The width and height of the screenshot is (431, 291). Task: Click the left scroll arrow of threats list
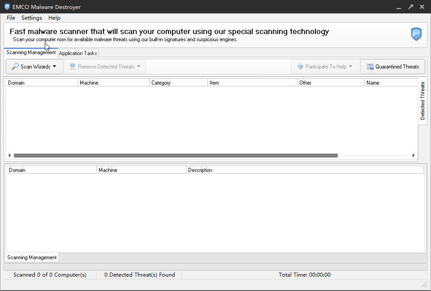pyautogui.click(x=9, y=155)
